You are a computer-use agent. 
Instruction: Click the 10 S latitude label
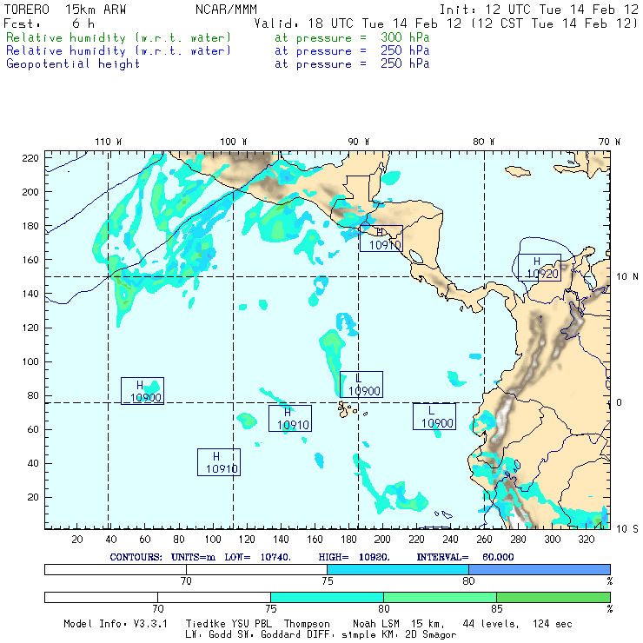[626, 528]
